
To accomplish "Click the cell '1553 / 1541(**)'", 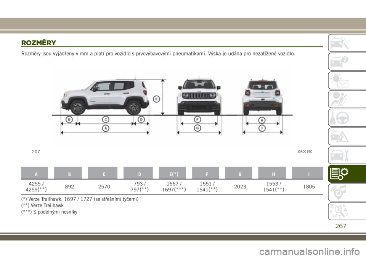I will coord(274,187).
